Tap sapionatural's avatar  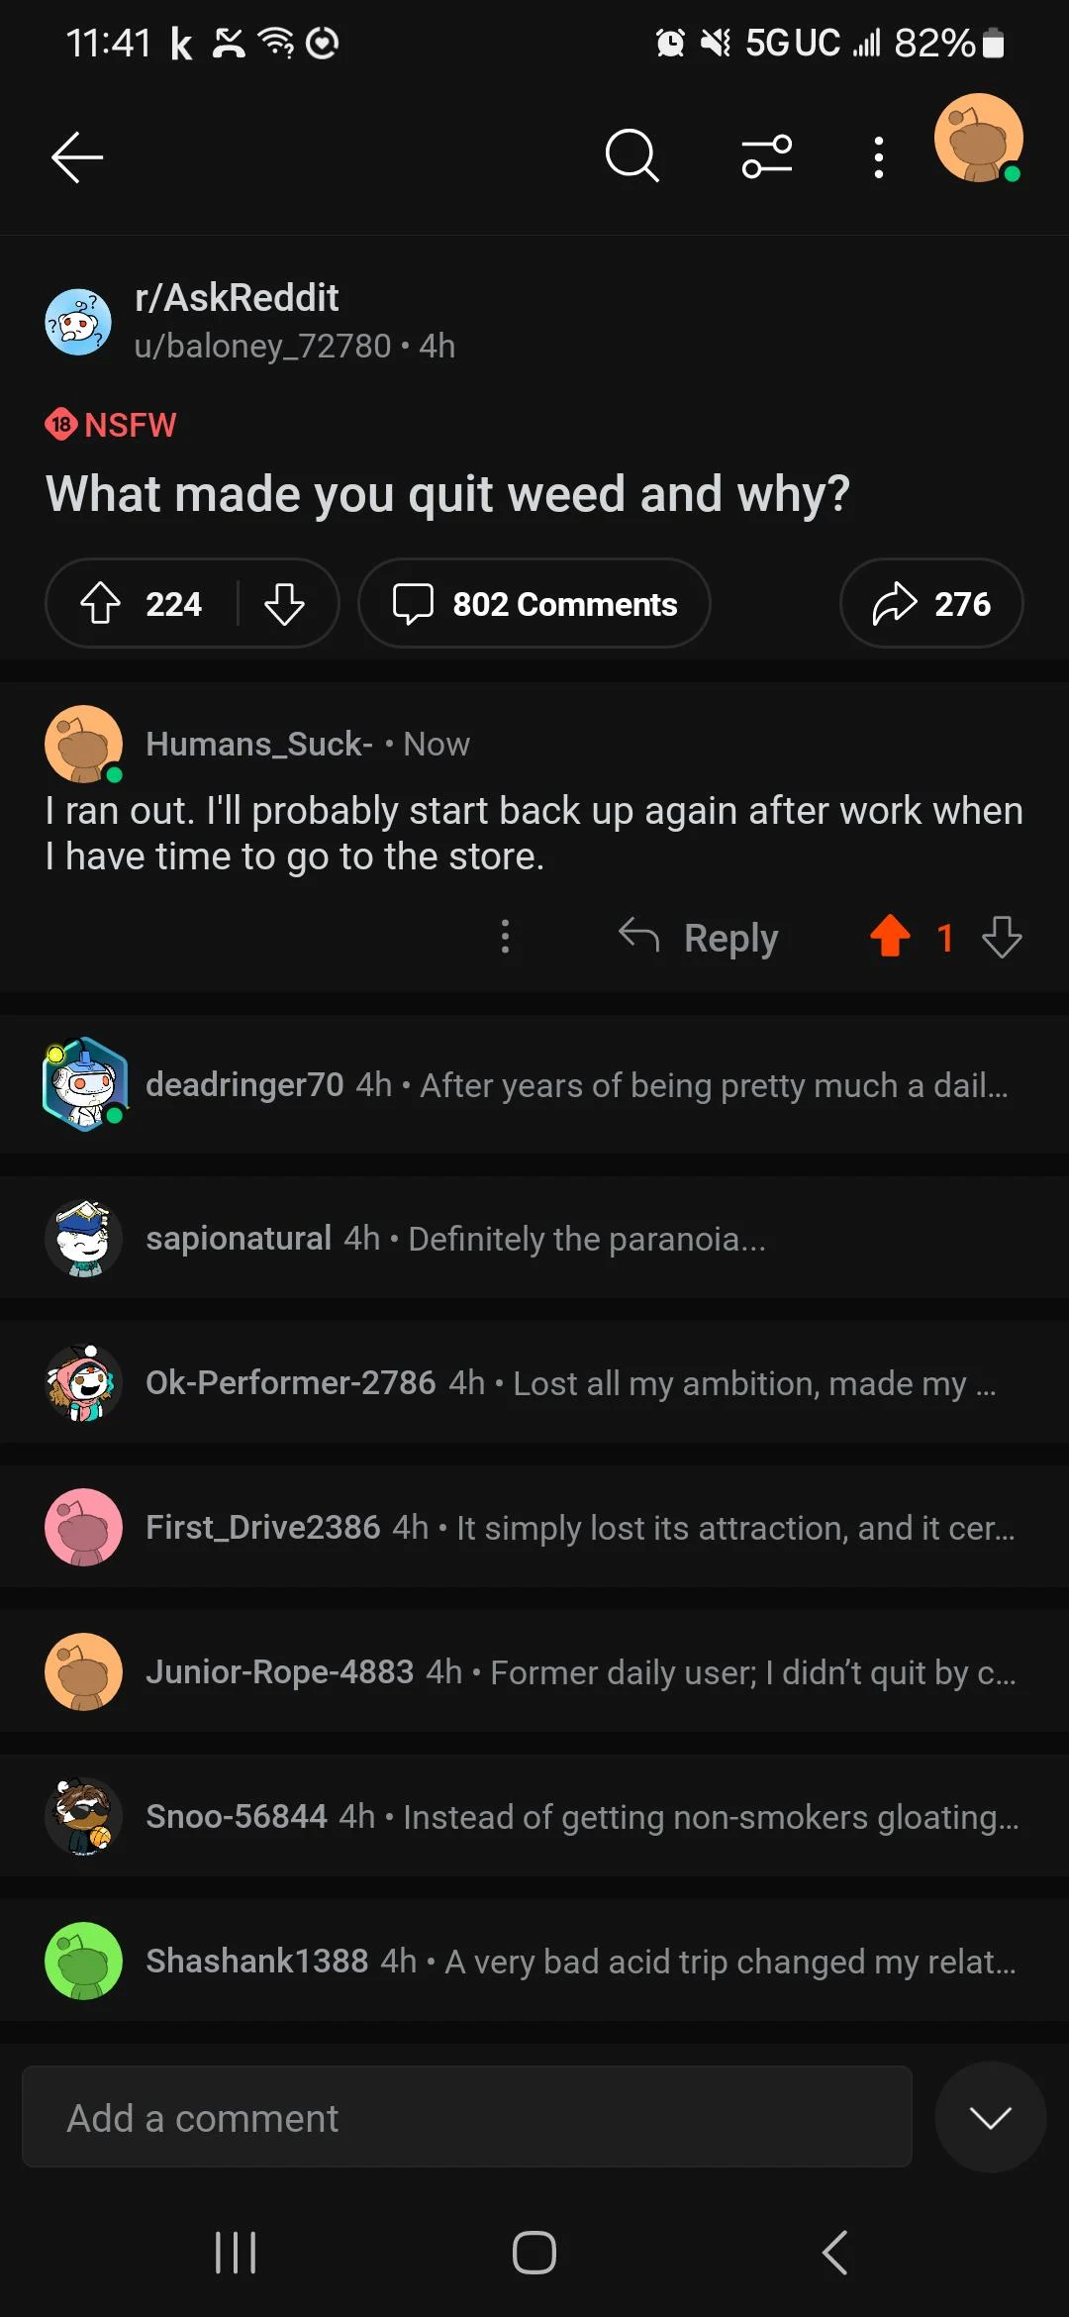(x=83, y=1238)
